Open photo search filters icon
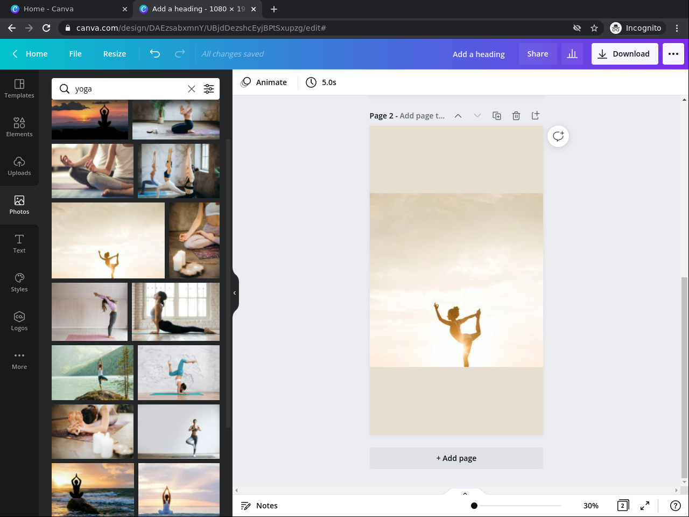Image resolution: width=689 pixels, height=517 pixels. pyautogui.click(x=209, y=89)
